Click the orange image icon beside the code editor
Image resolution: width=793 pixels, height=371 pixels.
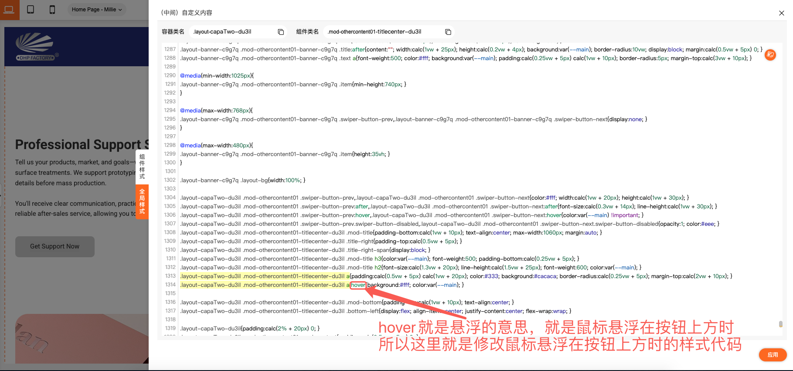point(770,55)
